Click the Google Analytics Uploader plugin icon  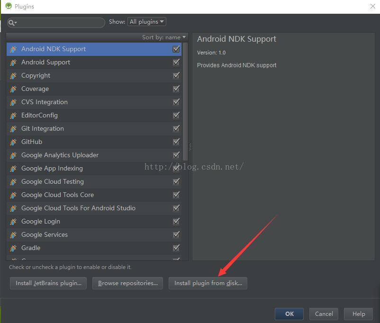(x=13, y=155)
